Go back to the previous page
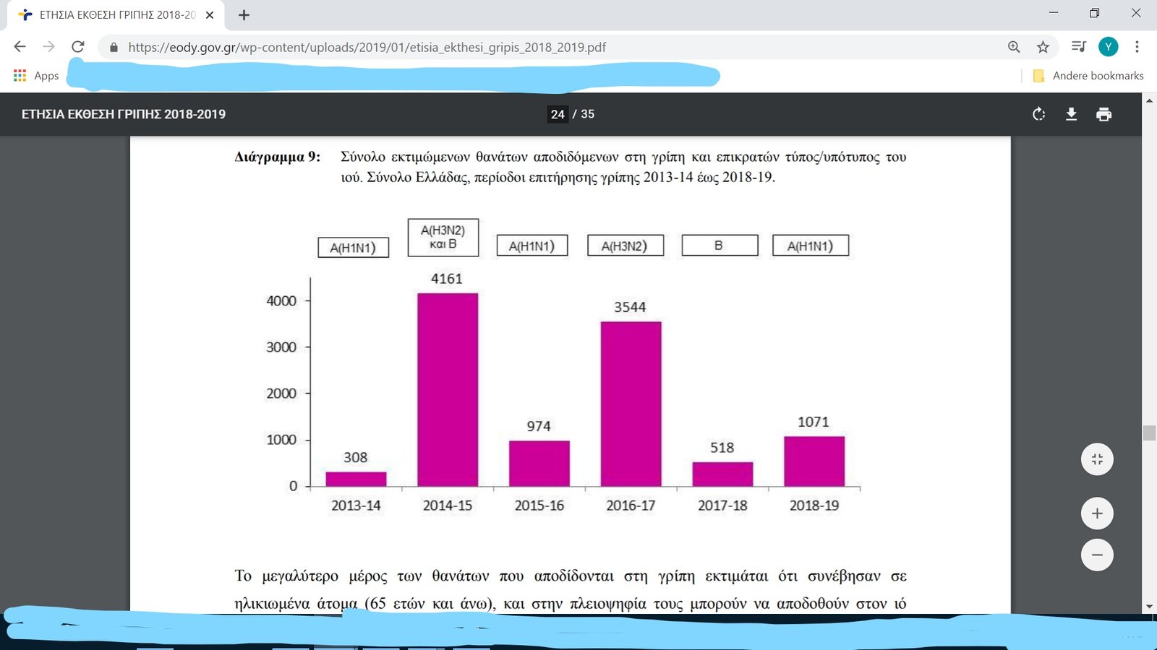Screen dimensions: 1157x650 (20, 47)
